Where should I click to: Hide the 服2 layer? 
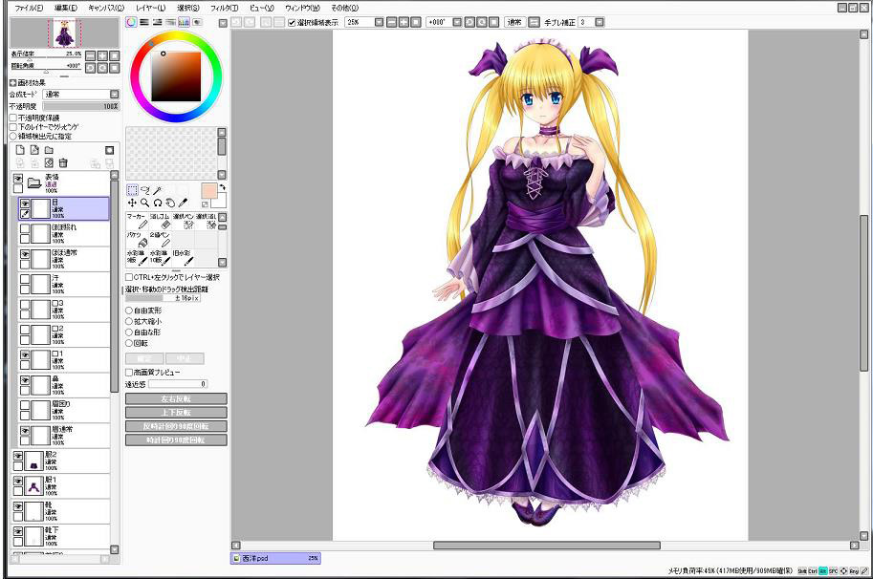18,457
